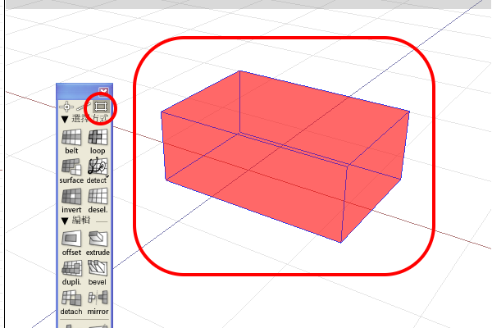Choose the detect selection tool
This screenshot has height=328, width=492.
point(98,171)
